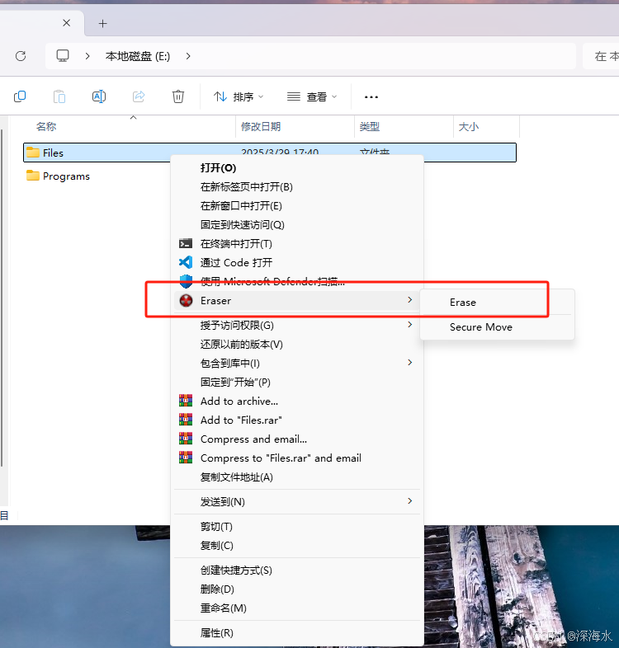Click the copy icon in toolbar
Image resolution: width=619 pixels, height=648 pixels.
(x=20, y=96)
